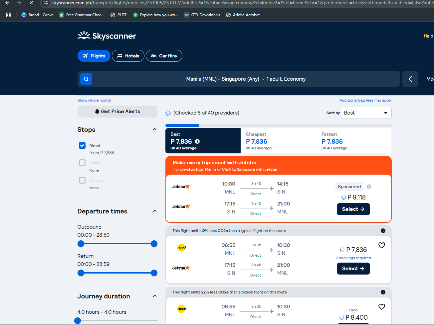Select the Fastest results tab
This screenshot has height=325, width=434.
click(x=354, y=141)
